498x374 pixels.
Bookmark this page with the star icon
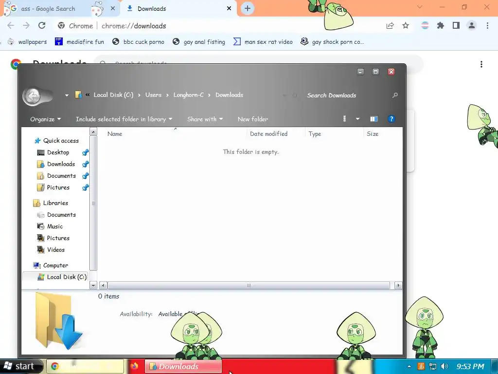[406, 26]
